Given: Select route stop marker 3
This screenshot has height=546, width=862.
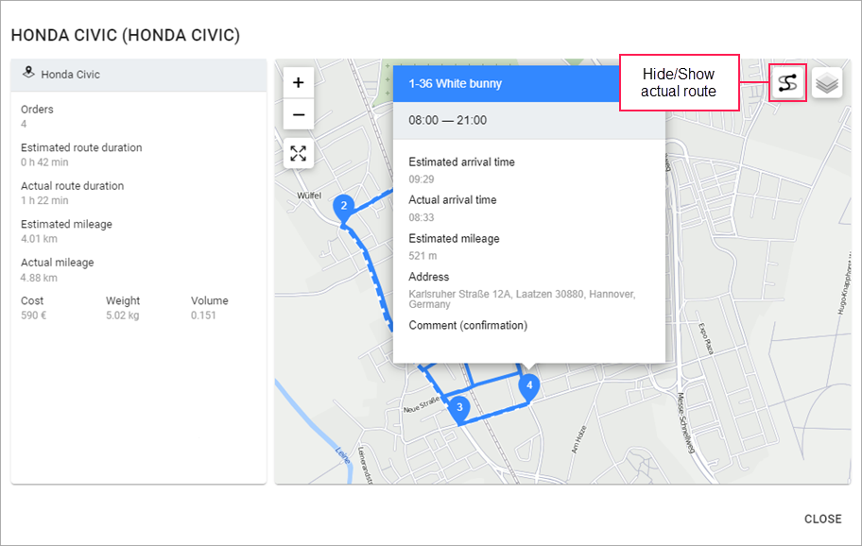Looking at the screenshot, I should click(x=458, y=408).
